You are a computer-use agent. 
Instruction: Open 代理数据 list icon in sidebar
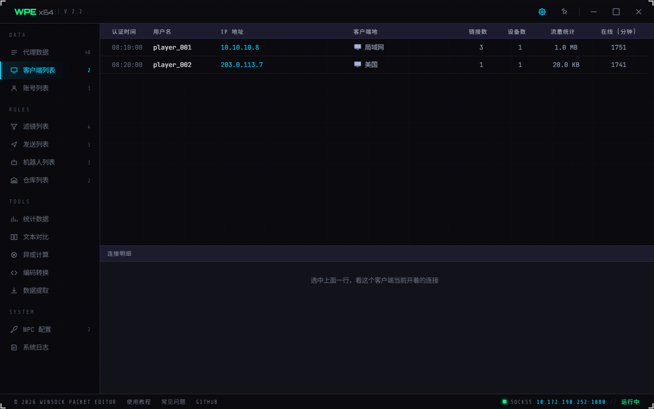coord(14,52)
